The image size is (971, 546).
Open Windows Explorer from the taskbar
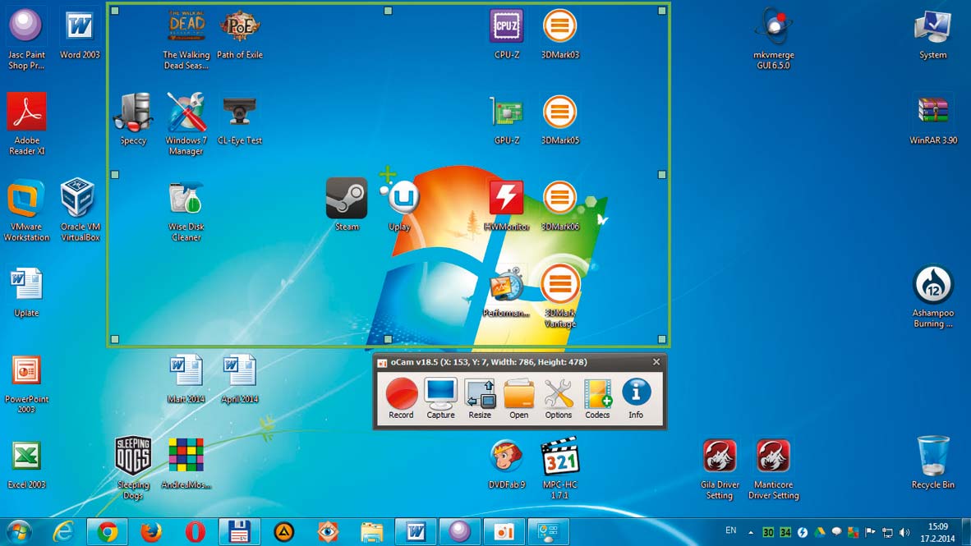[x=371, y=532]
